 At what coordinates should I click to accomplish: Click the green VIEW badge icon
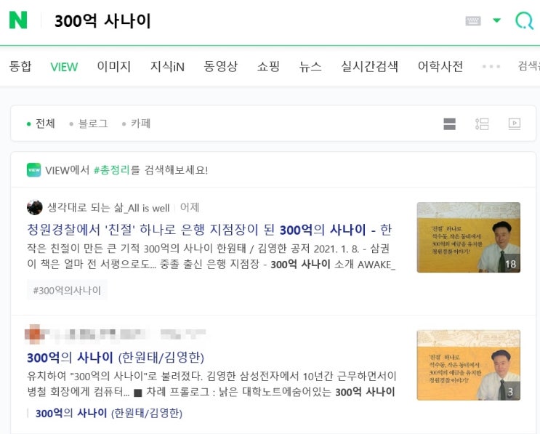[x=33, y=170]
